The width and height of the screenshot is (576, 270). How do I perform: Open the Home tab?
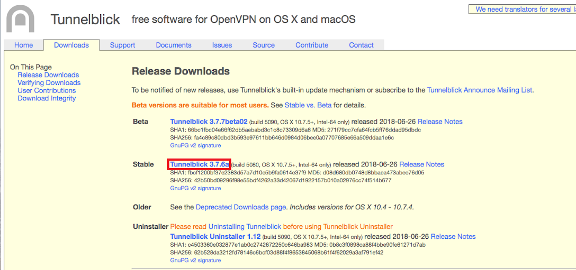[x=23, y=45]
